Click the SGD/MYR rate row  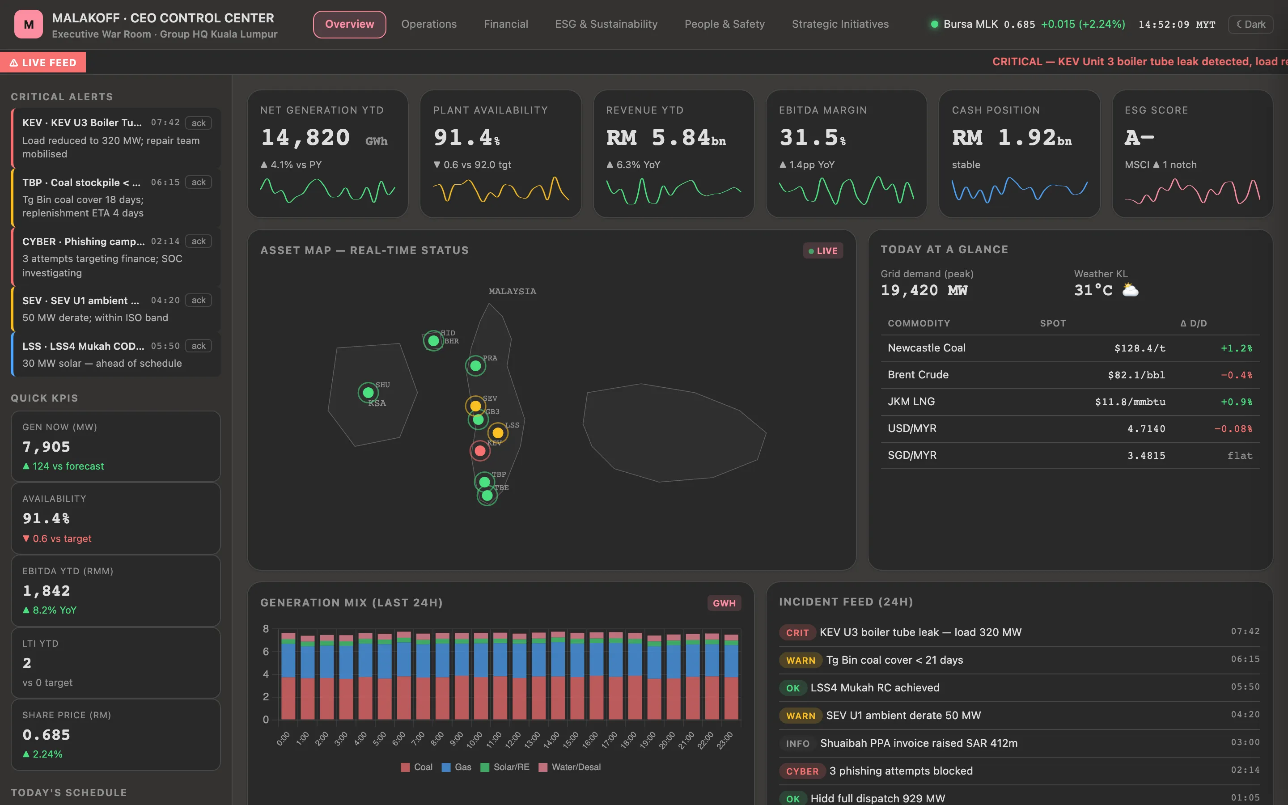click(1070, 455)
